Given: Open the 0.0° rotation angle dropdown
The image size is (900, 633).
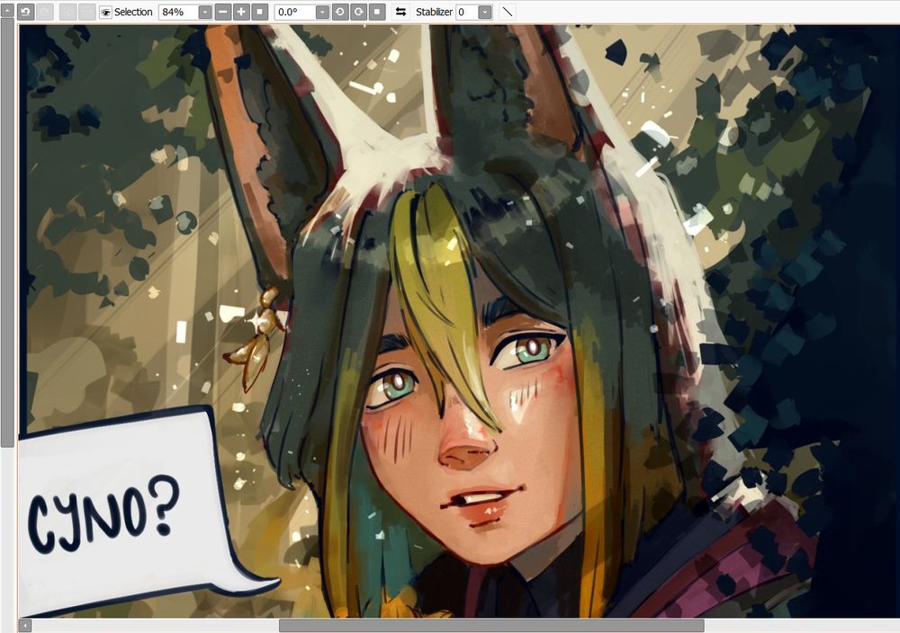Looking at the screenshot, I should tap(322, 12).
